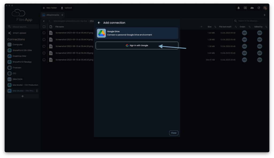Screen dimensions: 274x158
Task: Check the box for Screenshot 09.44.20.png
Action: point(44,46)
